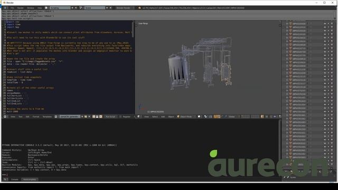Image resolution: width=338 pixels, height=190 pixels.
Task: Click the Run Script button
Action: 110,117
